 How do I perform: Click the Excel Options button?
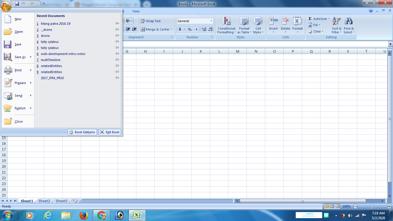pos(82,132)
